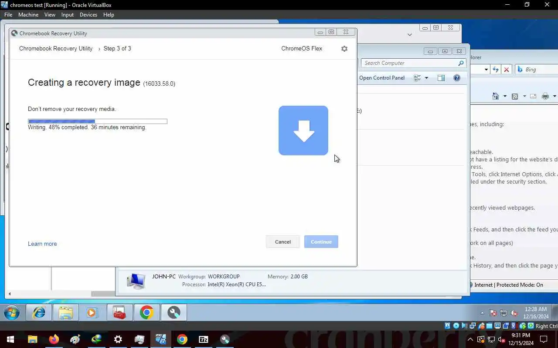Click the IE RSS feeds icon
The width and height of the screenshot is (558, 348).
(x=515, y=96)
